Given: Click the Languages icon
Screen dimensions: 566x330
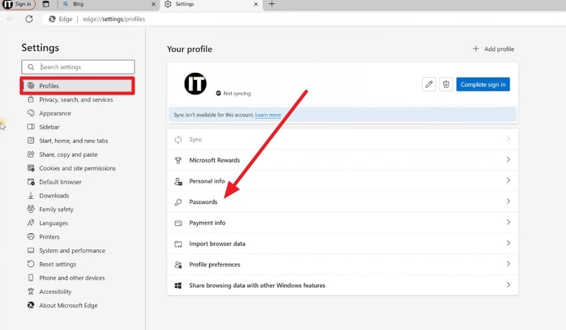Looking at the screenshot, I should click(31, 223).
